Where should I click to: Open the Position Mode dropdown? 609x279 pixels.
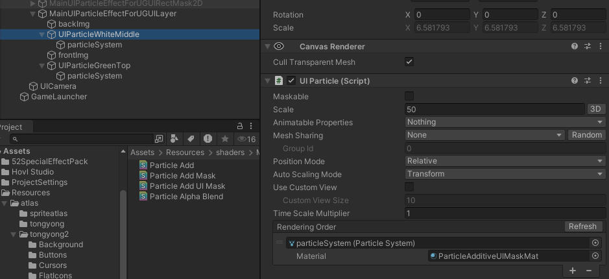[505, 161]
